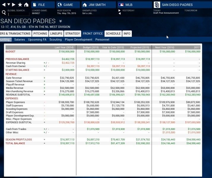Click the Revenue Sharing row label

[15, 63]
